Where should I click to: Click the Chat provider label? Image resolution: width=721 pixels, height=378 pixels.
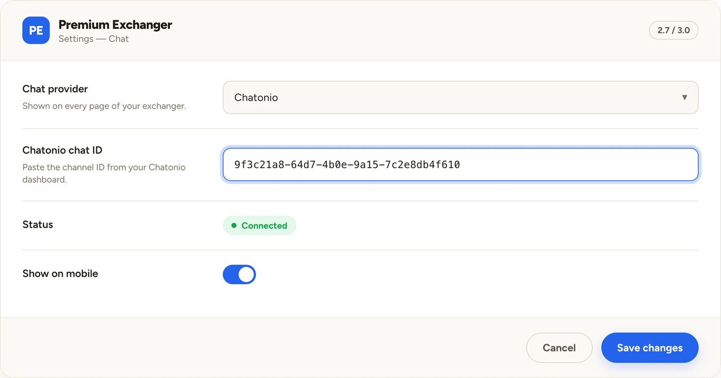point(55,89)
